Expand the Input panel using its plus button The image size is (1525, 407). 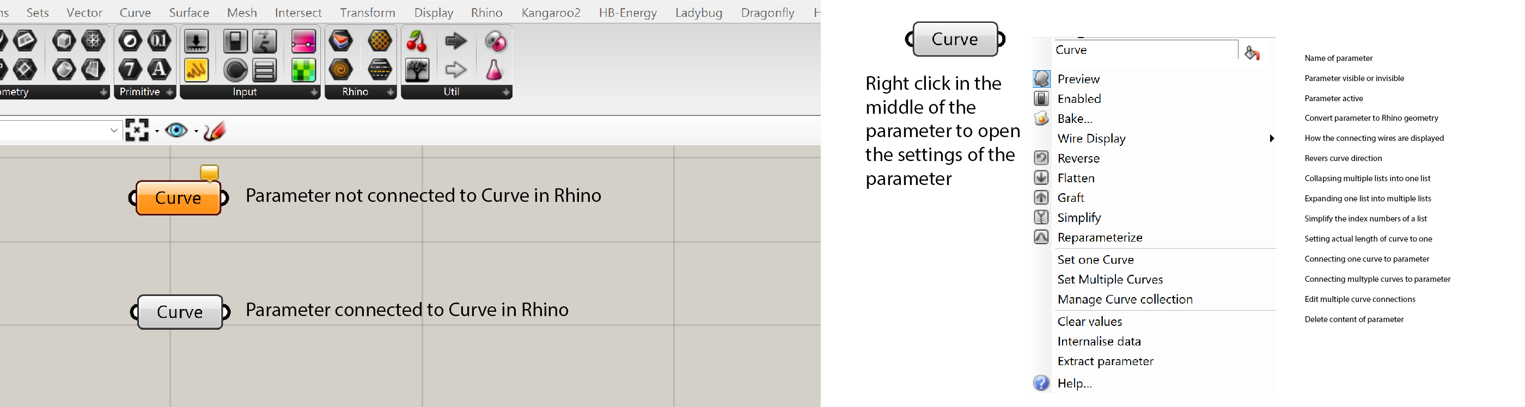314,92
